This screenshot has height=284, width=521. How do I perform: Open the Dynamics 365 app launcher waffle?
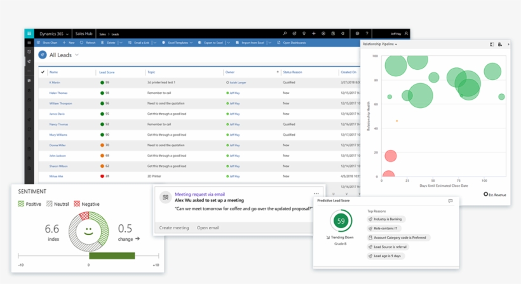(x=29, y=34)
